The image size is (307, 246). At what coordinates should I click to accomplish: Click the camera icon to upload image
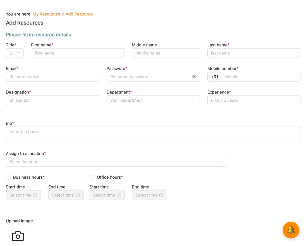point(18,236)
